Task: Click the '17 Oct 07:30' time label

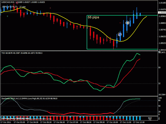Action: 73,122
